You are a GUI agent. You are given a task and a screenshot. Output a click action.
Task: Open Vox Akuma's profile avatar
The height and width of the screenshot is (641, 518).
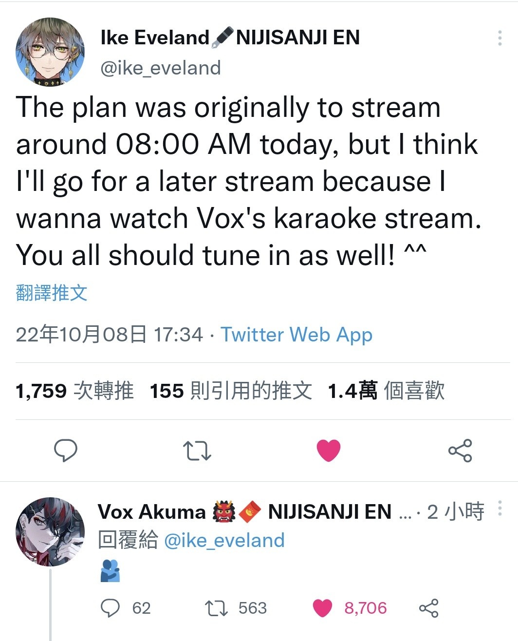pos(50,532)
